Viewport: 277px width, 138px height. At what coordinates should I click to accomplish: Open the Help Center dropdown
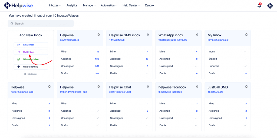point(131,5)
